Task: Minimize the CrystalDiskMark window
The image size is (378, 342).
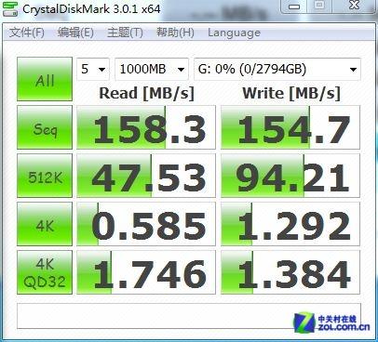Action: tap(294, 7)
